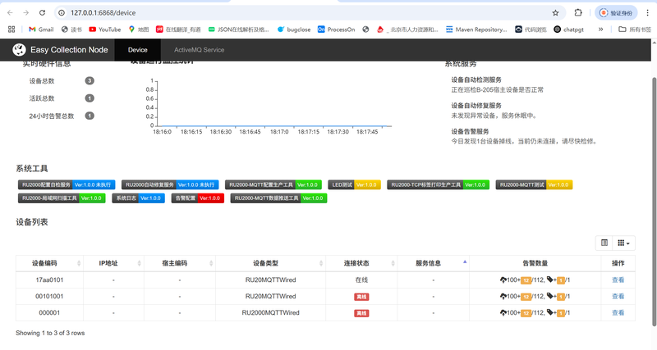This screenshot has width=657, height=350.
Task: Click the RU2000MQTTWired device type cell
Action: pos(271,312)
